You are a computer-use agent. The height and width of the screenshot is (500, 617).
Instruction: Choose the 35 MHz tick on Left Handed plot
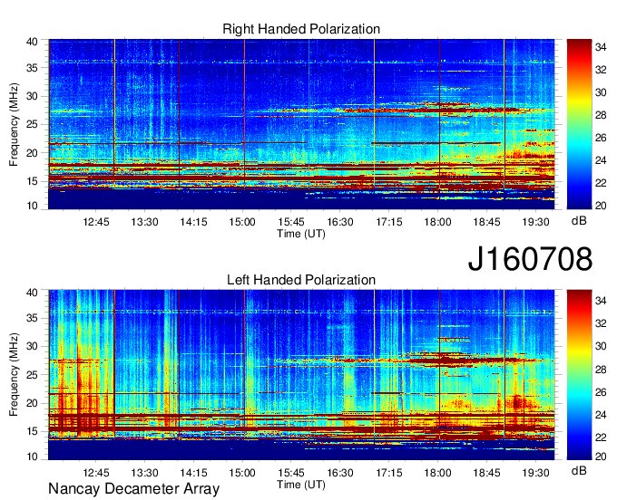pyautogui.click(x=32, y=318)
